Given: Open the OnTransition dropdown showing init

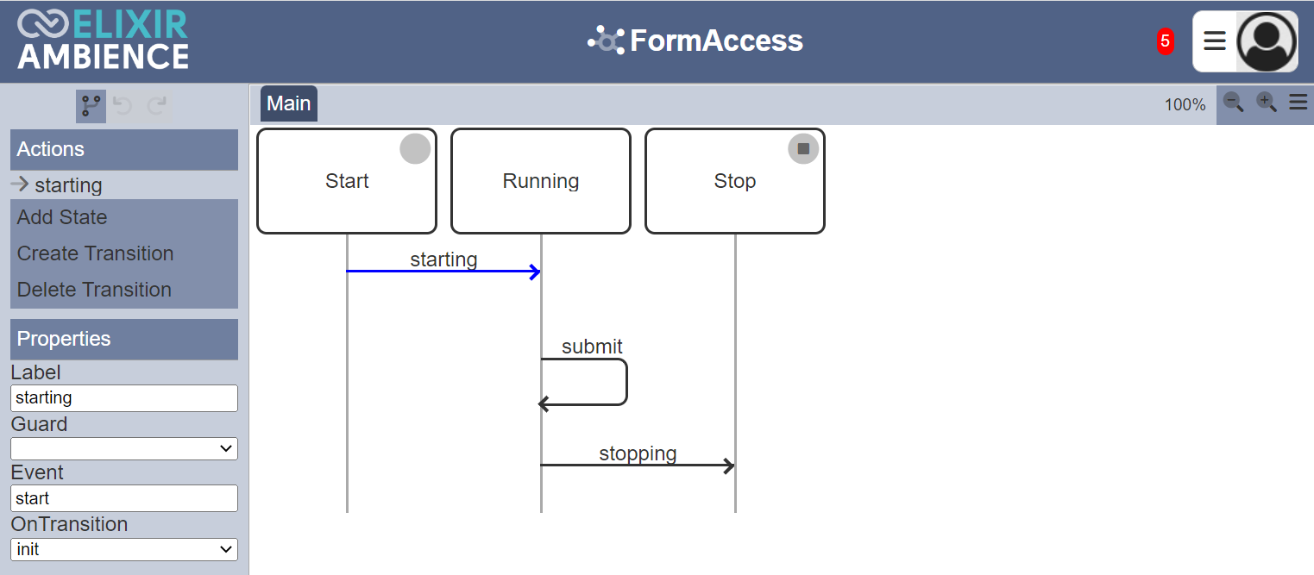Looking at the screenshot, I should point(124,549).
